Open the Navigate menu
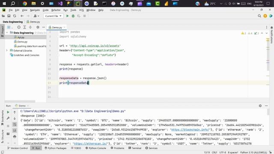 35,10
